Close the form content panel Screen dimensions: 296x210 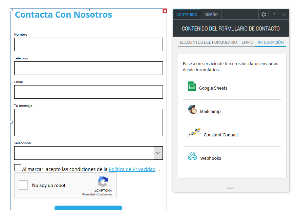pyautogui.click(x=284, y=15)
